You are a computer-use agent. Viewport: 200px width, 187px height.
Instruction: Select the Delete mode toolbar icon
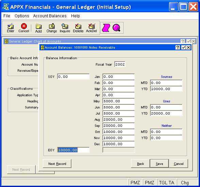[x=78, y=28]
